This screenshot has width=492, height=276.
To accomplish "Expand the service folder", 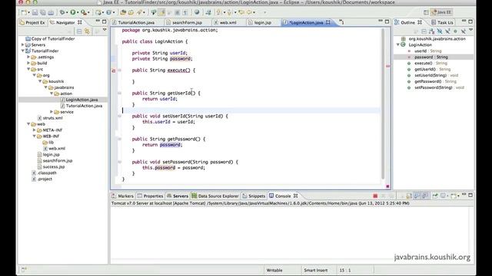I will [x=52, y=112].
